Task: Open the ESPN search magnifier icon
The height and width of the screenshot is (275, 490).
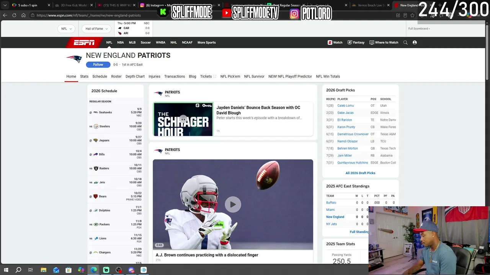Action: coord(405,42)
